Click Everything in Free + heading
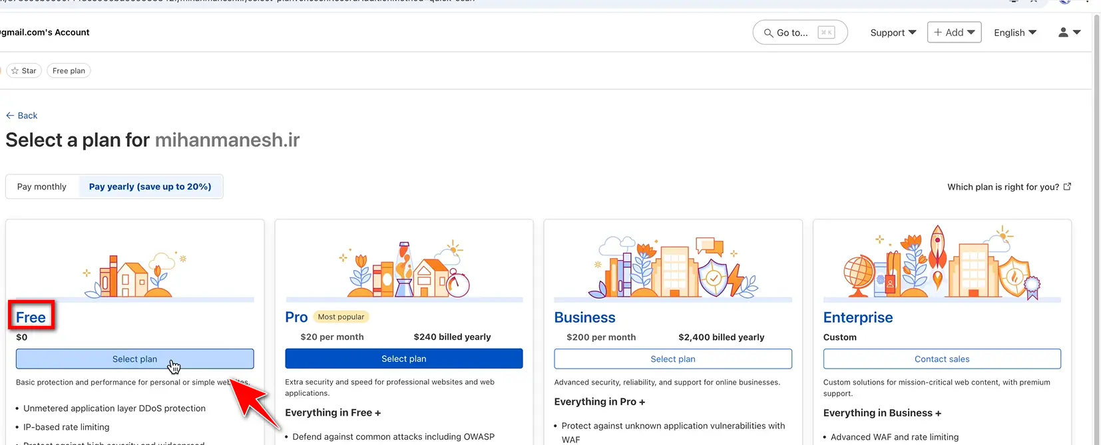 tap(333, 412)
